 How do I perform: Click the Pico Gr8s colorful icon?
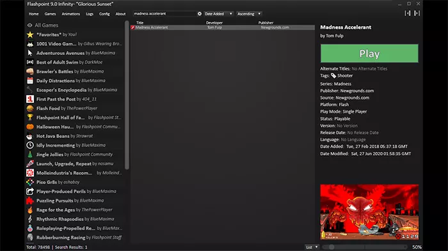click(x=30, y=182)
